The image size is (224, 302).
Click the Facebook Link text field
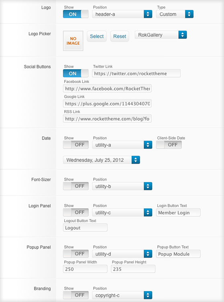107,88
